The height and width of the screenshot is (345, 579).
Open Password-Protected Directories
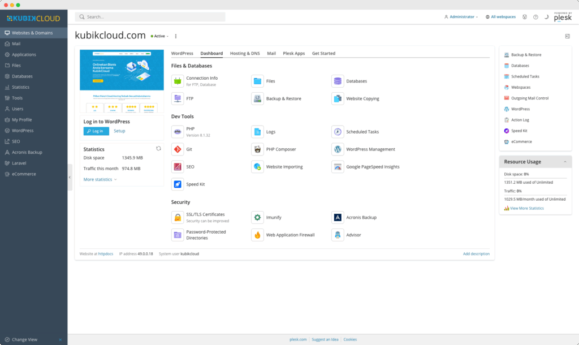click(198, 235)
